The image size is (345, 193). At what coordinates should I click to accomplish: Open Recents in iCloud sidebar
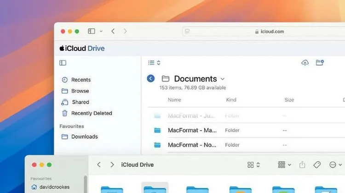point(81,80)
